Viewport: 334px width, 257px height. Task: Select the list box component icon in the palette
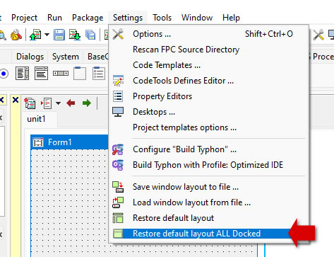(x=22, y=73)
